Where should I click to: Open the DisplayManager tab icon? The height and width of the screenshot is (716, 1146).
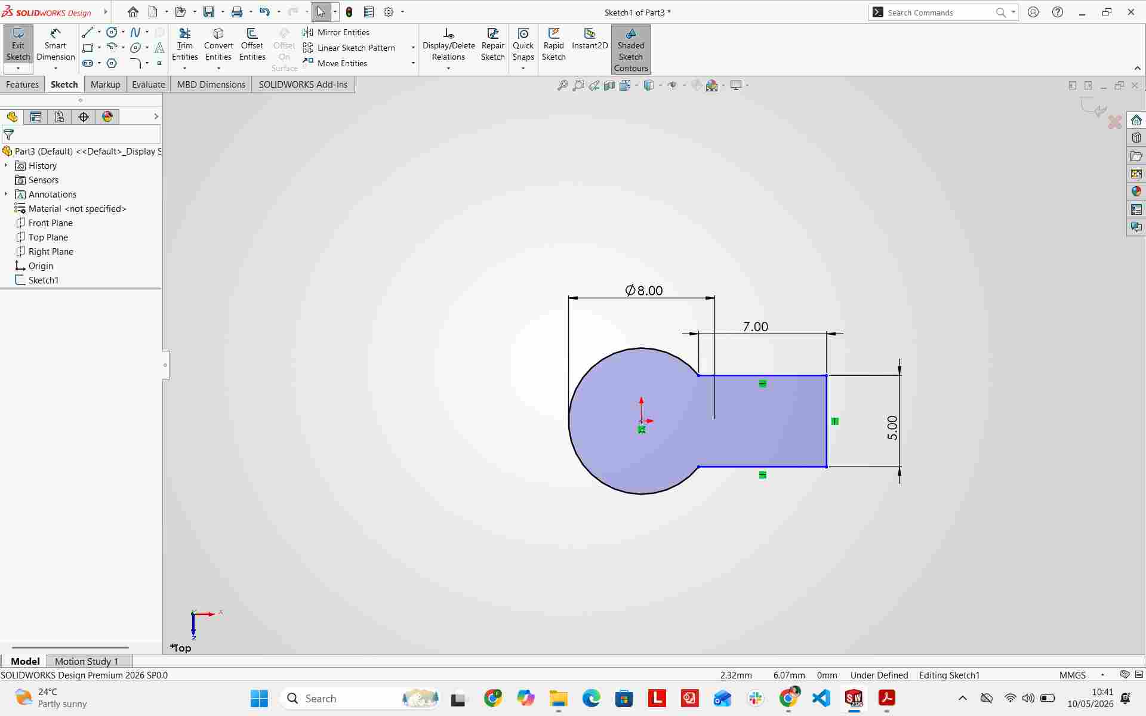pos(107,117)
